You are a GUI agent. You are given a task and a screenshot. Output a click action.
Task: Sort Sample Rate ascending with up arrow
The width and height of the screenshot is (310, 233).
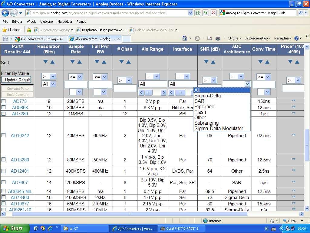click(80, 62)
